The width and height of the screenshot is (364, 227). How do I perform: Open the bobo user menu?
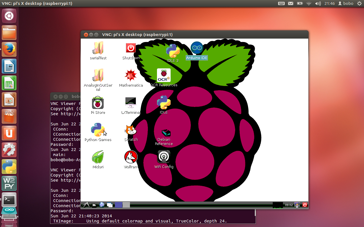click(346, 3)
